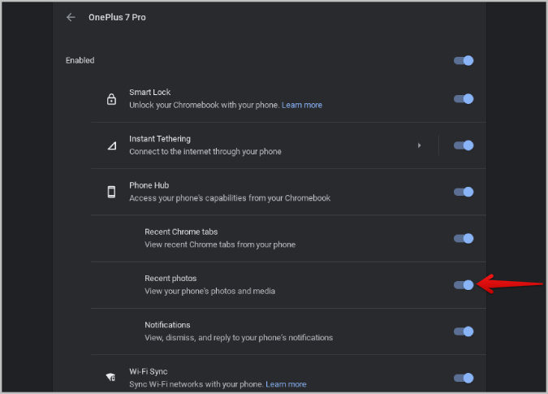Click the 'View, dismiss, and reply' notifications description
Image resolution: width=548 pixels, height=394 pixels.
click(239, 338)
